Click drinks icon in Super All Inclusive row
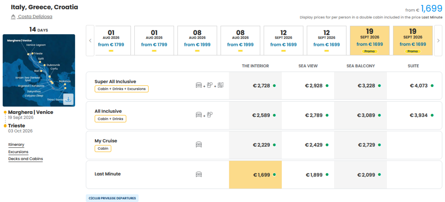Viewport: 445px width, 202px height. click(210, 85)
